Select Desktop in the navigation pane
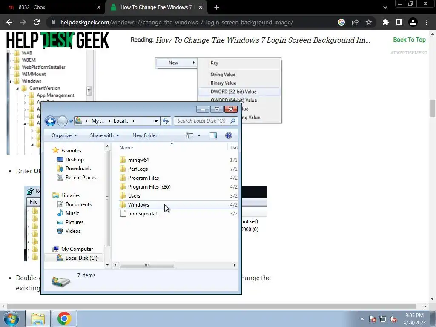 click(70, 160)
